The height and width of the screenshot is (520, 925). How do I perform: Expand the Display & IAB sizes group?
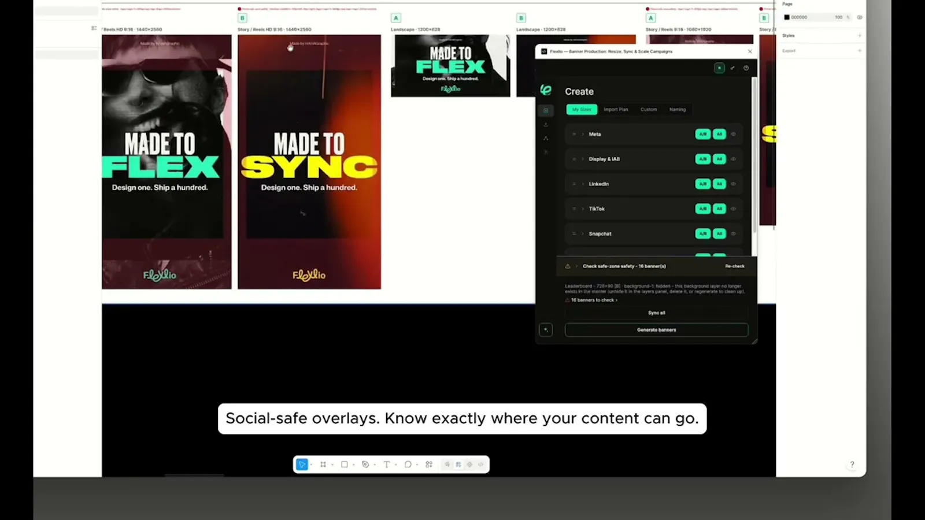[x=583, y=159]
